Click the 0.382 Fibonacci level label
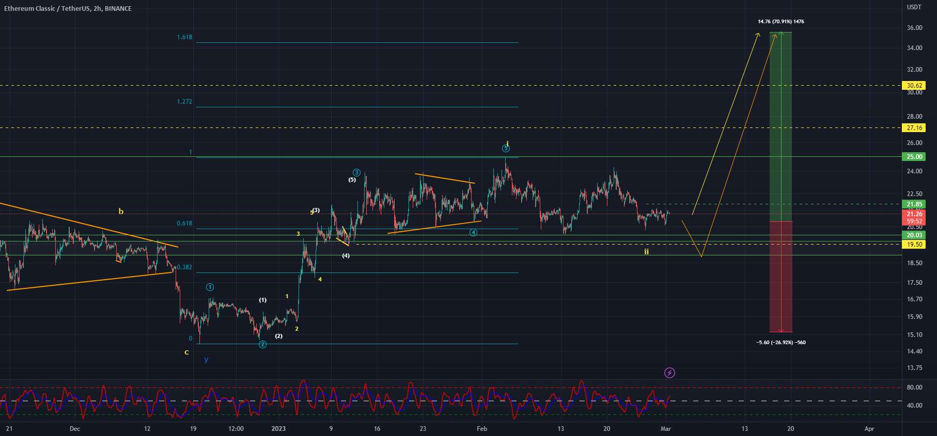Viewport: 937px width, 436px height. pos(184,267)
